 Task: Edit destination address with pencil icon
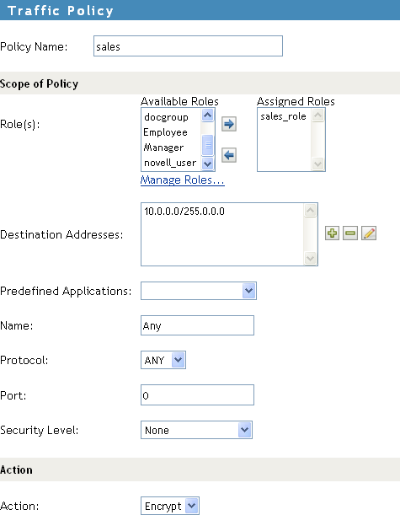click(369, 233)
